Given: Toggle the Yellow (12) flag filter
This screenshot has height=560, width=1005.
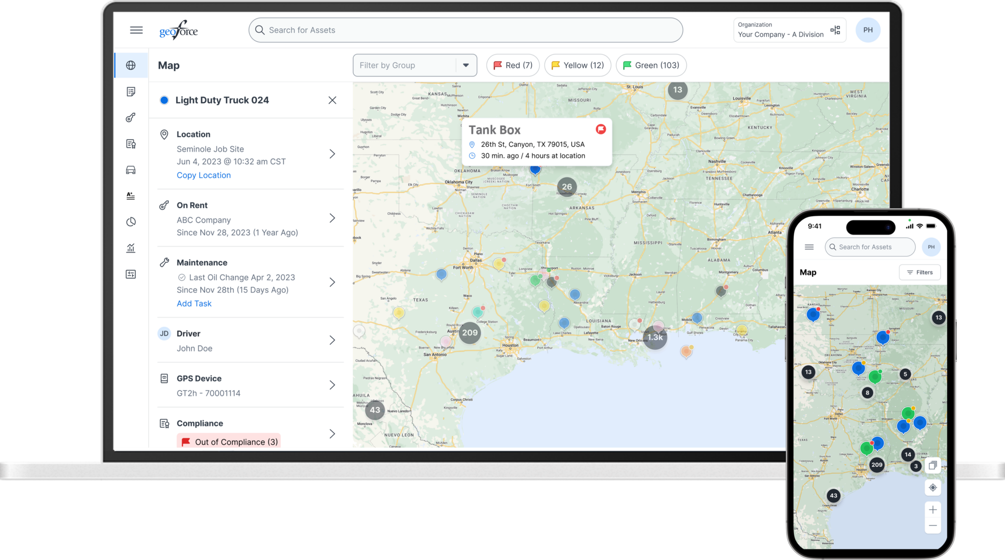Looking at the screenshot, I should click(577, 65).
